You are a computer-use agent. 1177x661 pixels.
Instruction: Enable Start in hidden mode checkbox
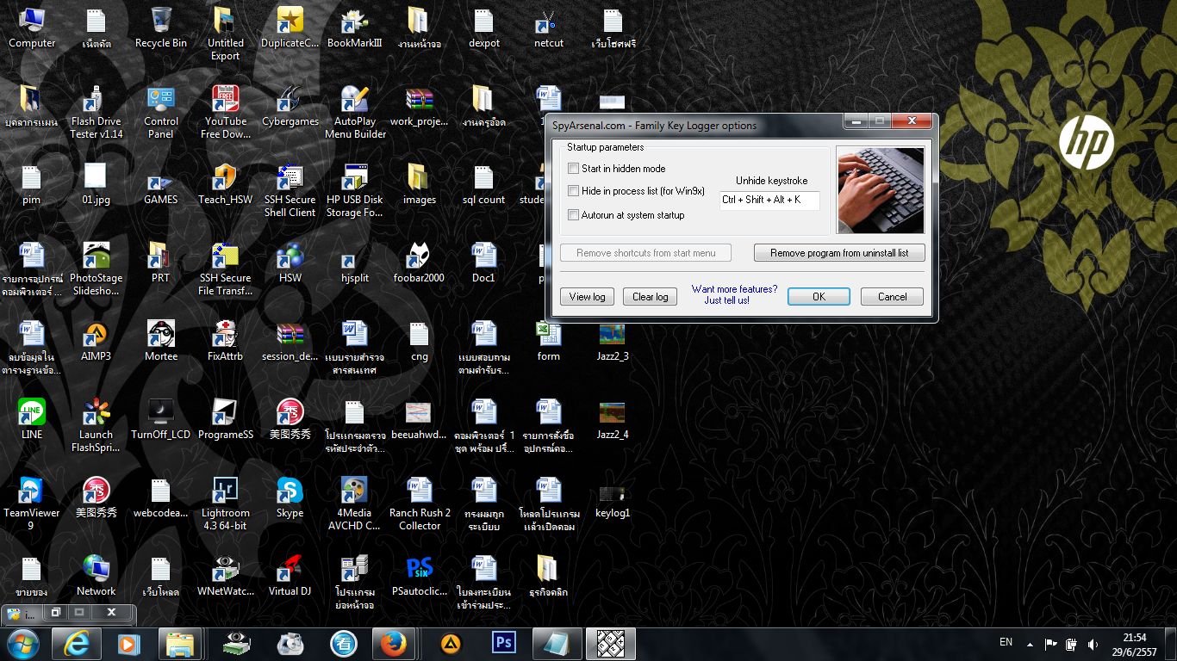[574, 169]
